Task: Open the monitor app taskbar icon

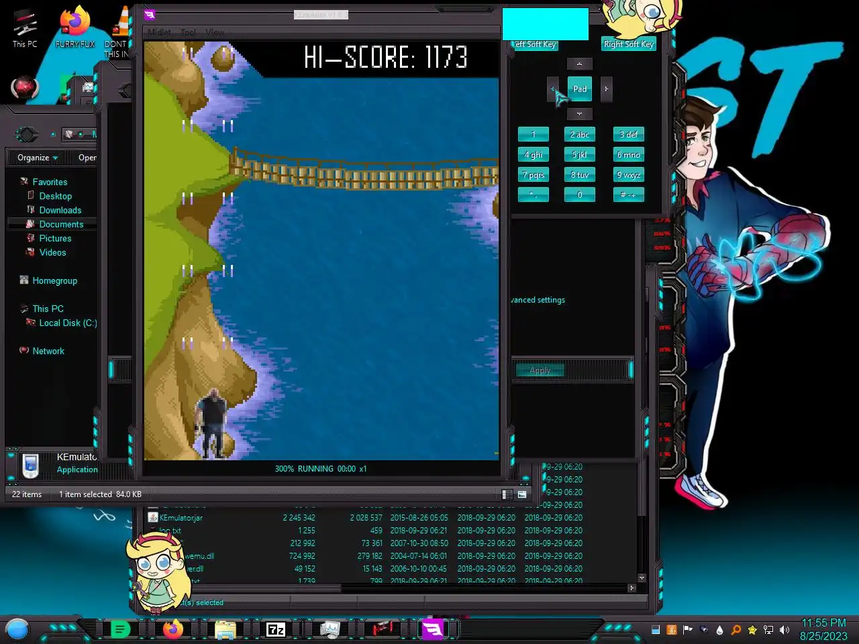Action: 330,629
